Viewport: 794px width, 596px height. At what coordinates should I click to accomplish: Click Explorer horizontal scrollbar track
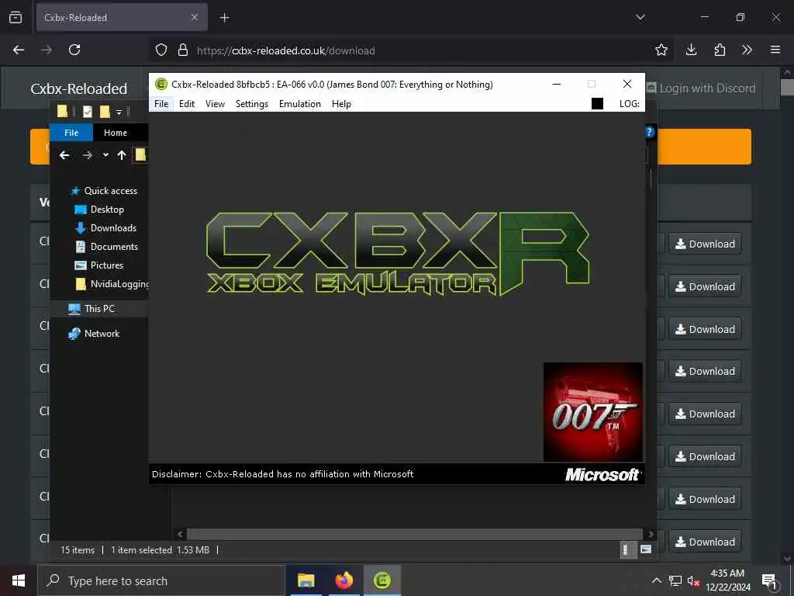point(415,534)
